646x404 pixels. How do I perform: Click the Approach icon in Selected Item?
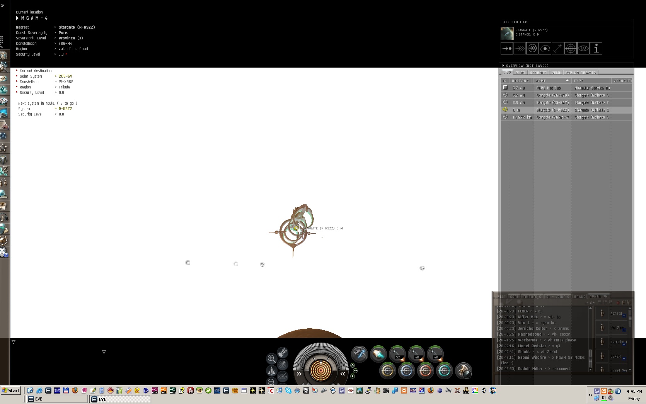pos(507,49)
